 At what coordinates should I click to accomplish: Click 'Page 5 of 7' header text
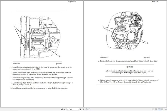(72, 1)
